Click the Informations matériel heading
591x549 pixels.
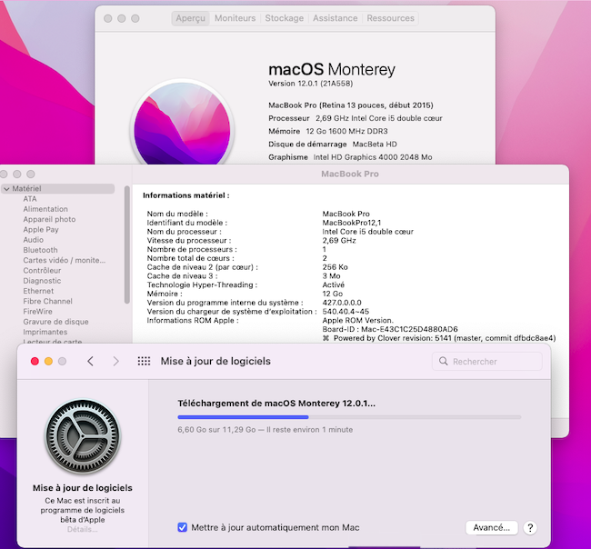pos(186,195)
